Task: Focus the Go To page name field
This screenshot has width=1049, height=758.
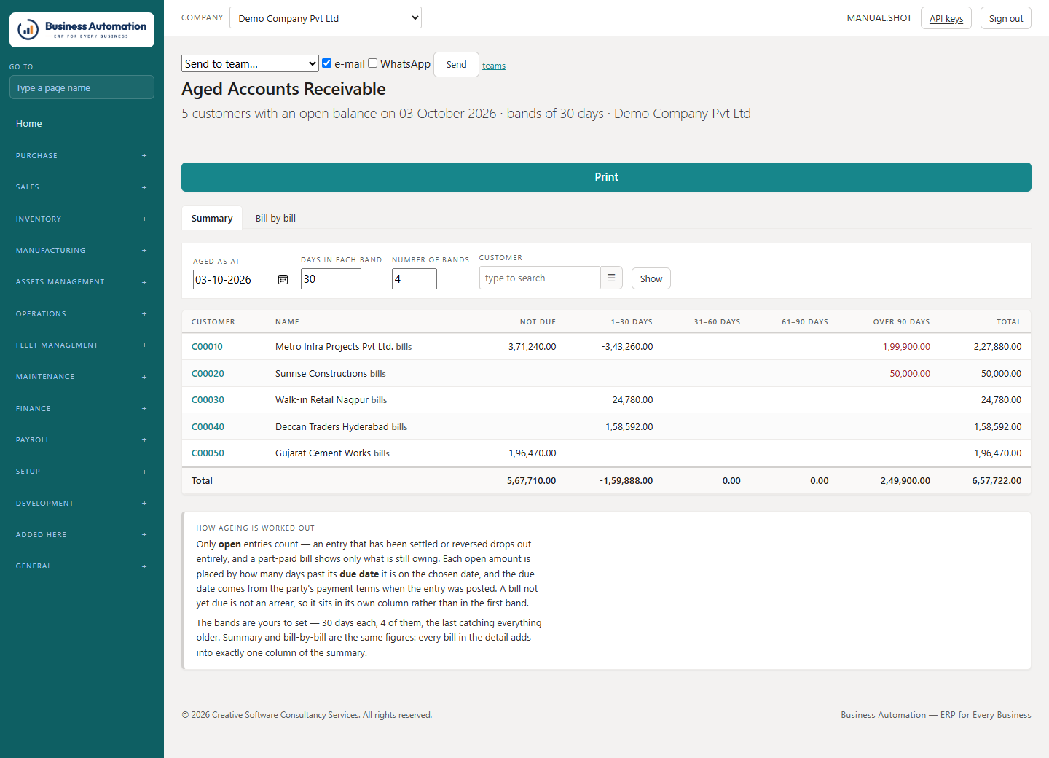Action: click(82, 87)
